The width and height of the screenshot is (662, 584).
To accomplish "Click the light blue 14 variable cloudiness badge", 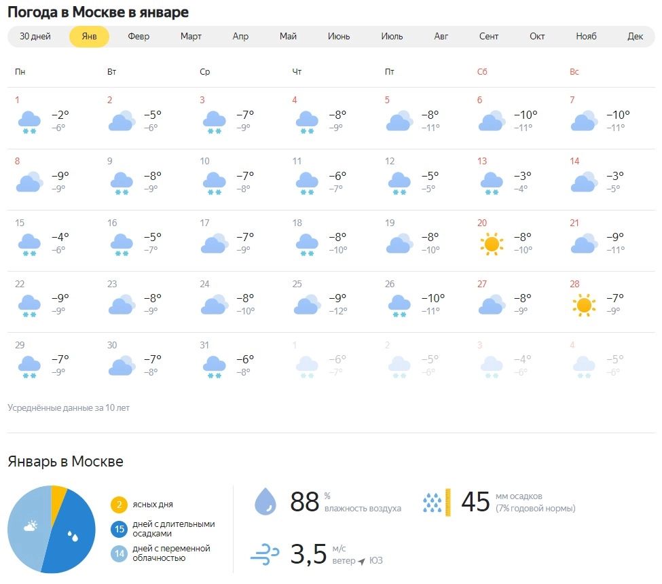I will point(119,553).
